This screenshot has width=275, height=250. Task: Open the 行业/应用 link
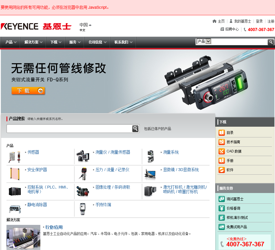tap(54, 227)
